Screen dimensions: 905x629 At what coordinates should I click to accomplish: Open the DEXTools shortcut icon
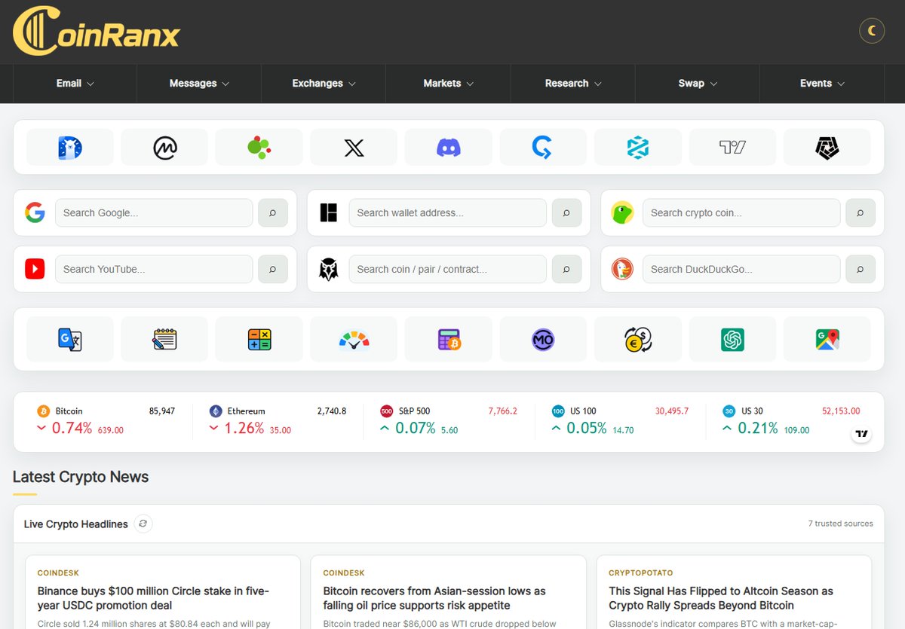[x=638, y=147]
